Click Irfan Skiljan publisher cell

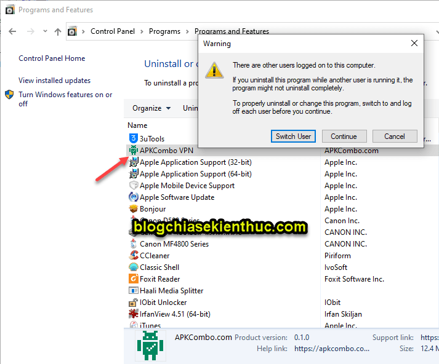[x=343, y=314]
